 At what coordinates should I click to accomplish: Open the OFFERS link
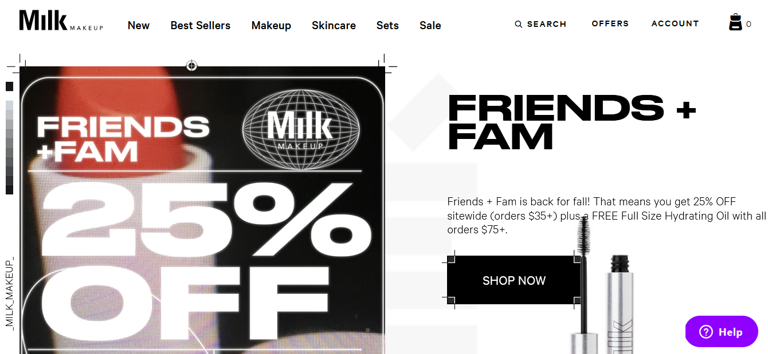click(610, 23)
